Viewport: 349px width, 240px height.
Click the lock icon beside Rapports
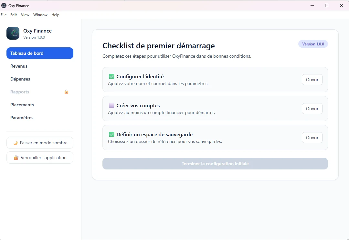coord(66,92)
